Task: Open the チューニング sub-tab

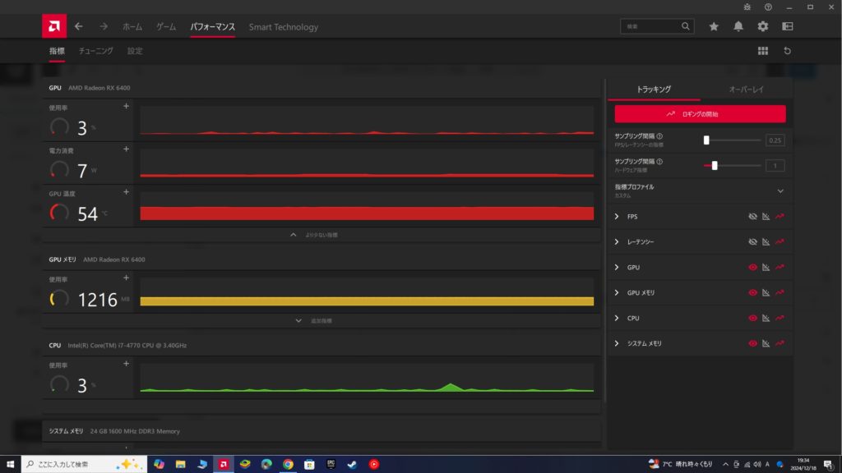Action: tap(95, 51)
